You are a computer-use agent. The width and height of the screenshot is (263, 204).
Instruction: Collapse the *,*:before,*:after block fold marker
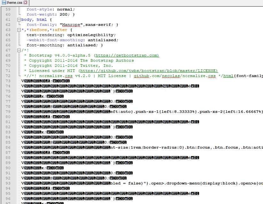click(19, 30)
